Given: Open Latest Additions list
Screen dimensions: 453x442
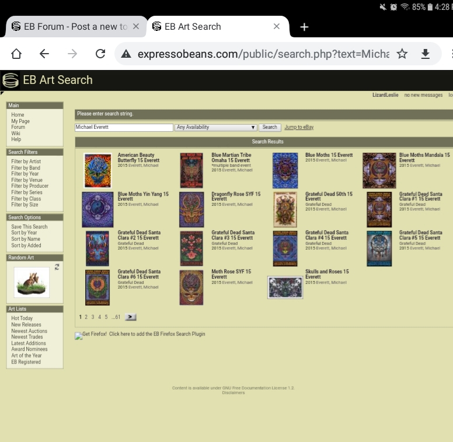Looking at the screenshot, I should pyautogui.click(x=29, y=343).
